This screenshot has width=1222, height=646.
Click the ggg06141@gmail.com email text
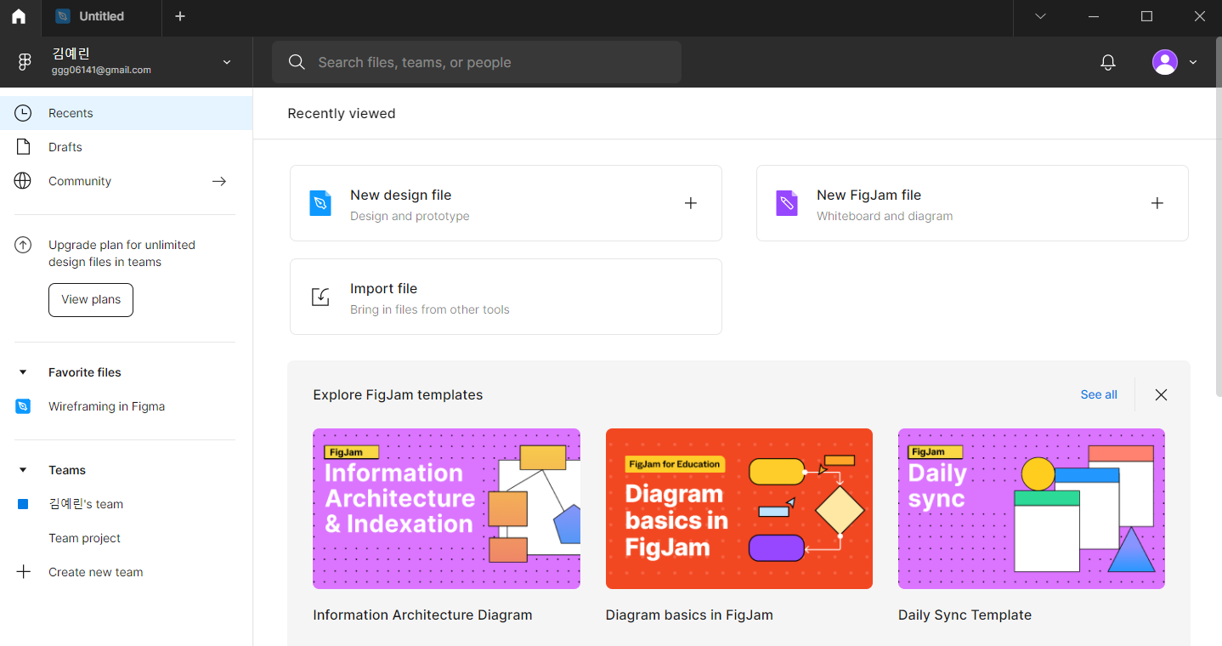point(101,71)
